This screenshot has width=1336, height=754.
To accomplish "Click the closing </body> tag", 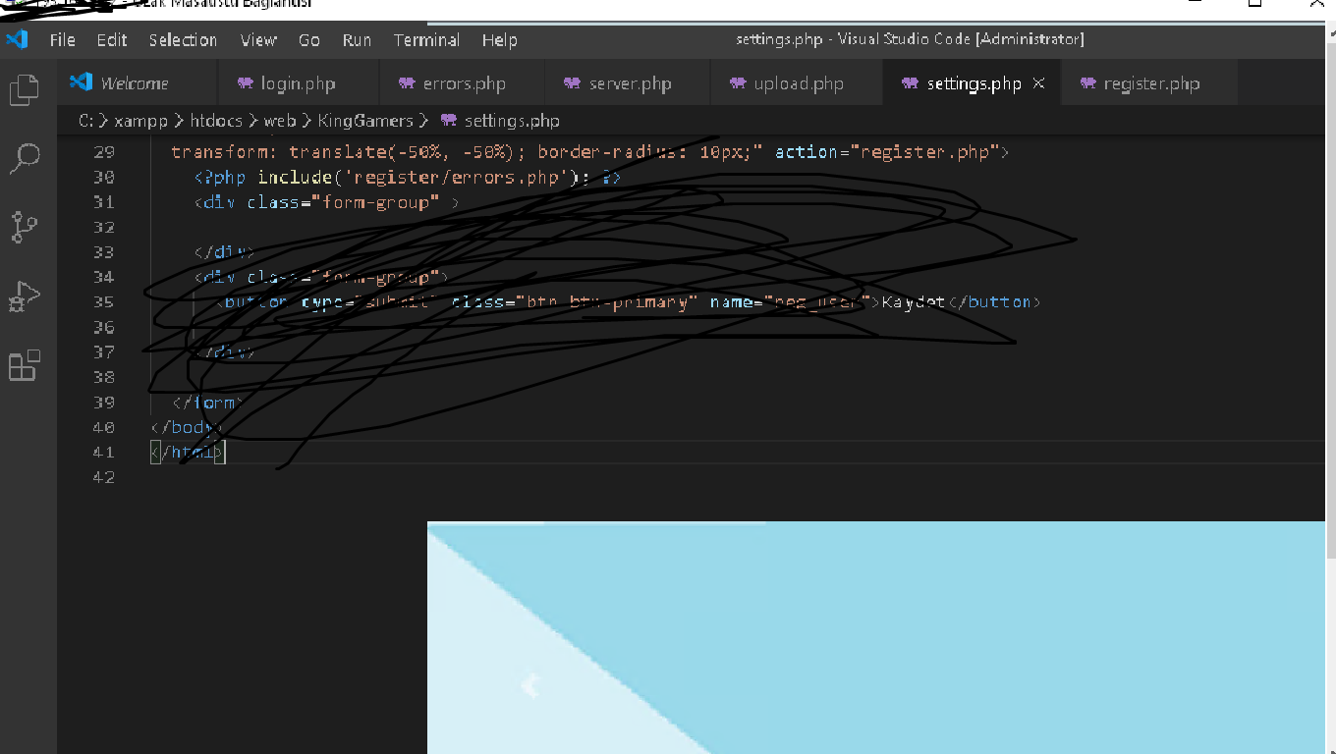I will click(x=188, y=428).
